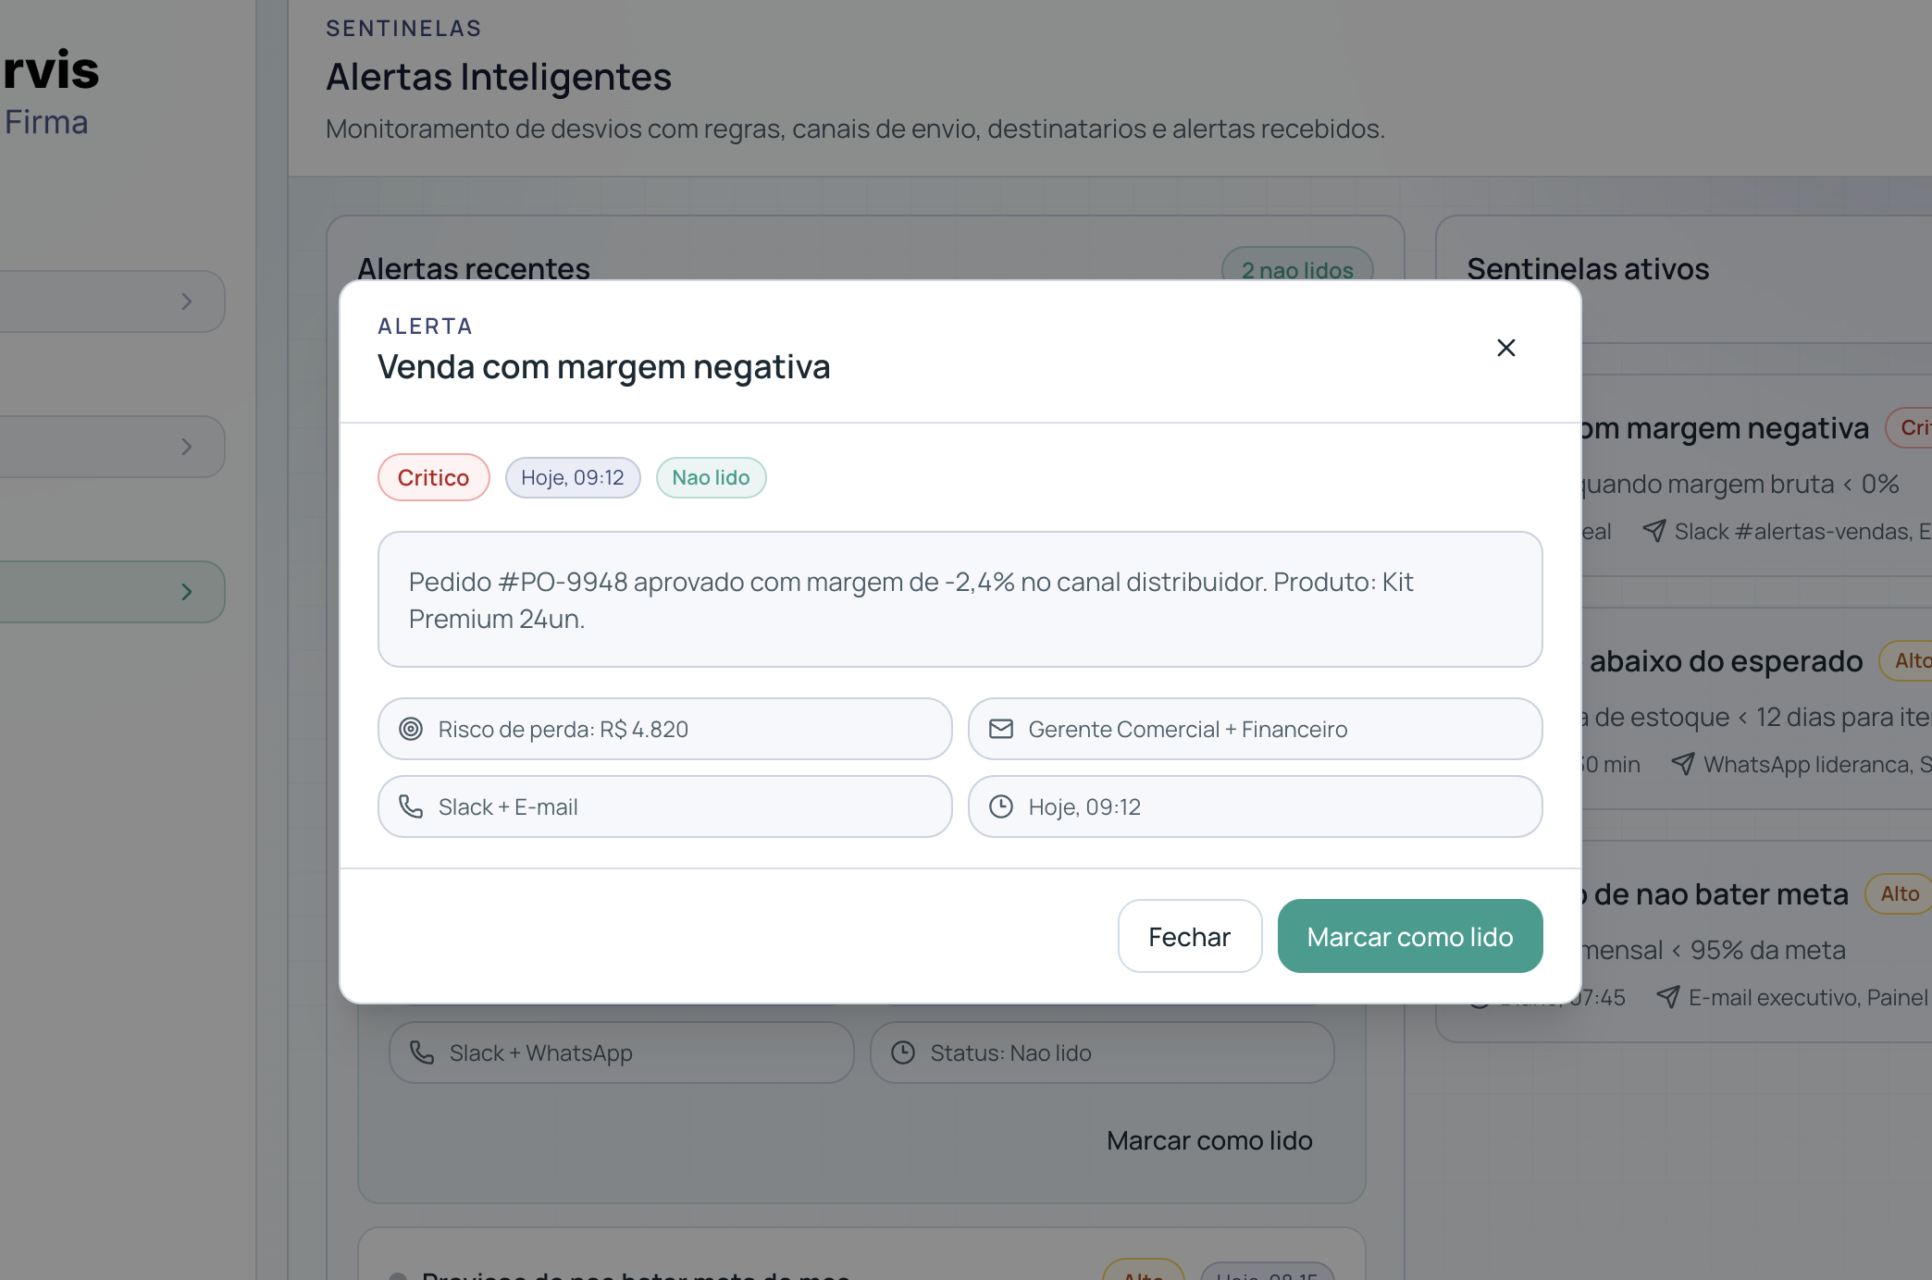Click the phone icon beside Slack + WhatsApp

pos(422,1052)
